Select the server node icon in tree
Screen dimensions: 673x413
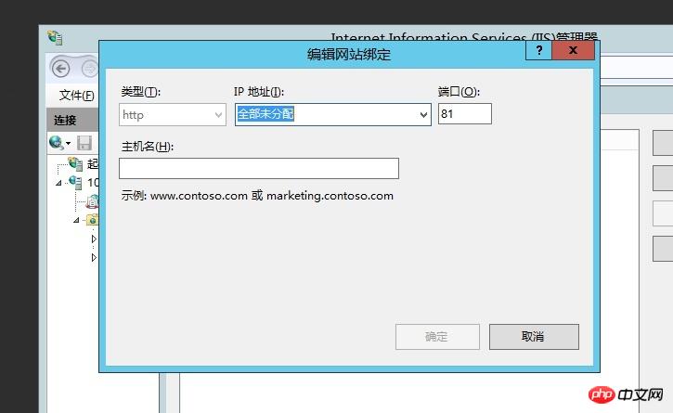point(75,182)
